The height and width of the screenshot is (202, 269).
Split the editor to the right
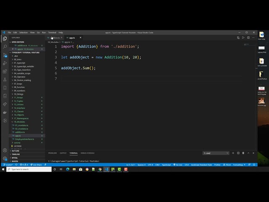coord(248,37)
